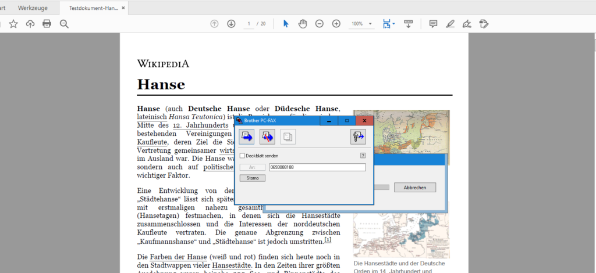Screen dimensions: 596x273
Task: Click the lateinisch link in first paragraph
Action: pyautogui.click(x=152, y=117)
